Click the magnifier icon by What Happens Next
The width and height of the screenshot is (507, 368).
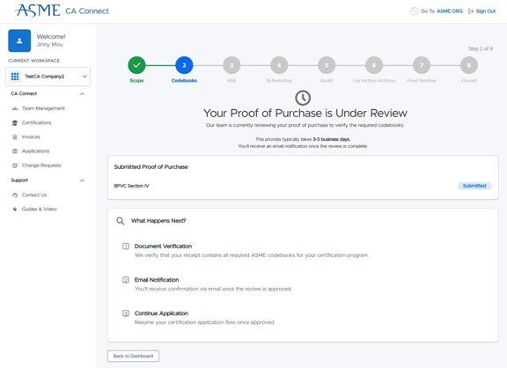click(x=121, y=221)
